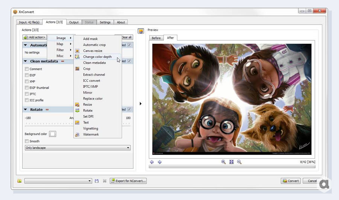Select Text in the Image submenu

[x=98, y=122]
